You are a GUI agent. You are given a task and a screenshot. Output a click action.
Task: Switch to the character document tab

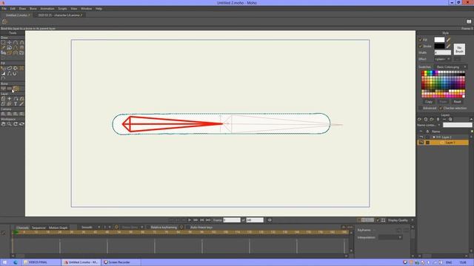point(60,15)
